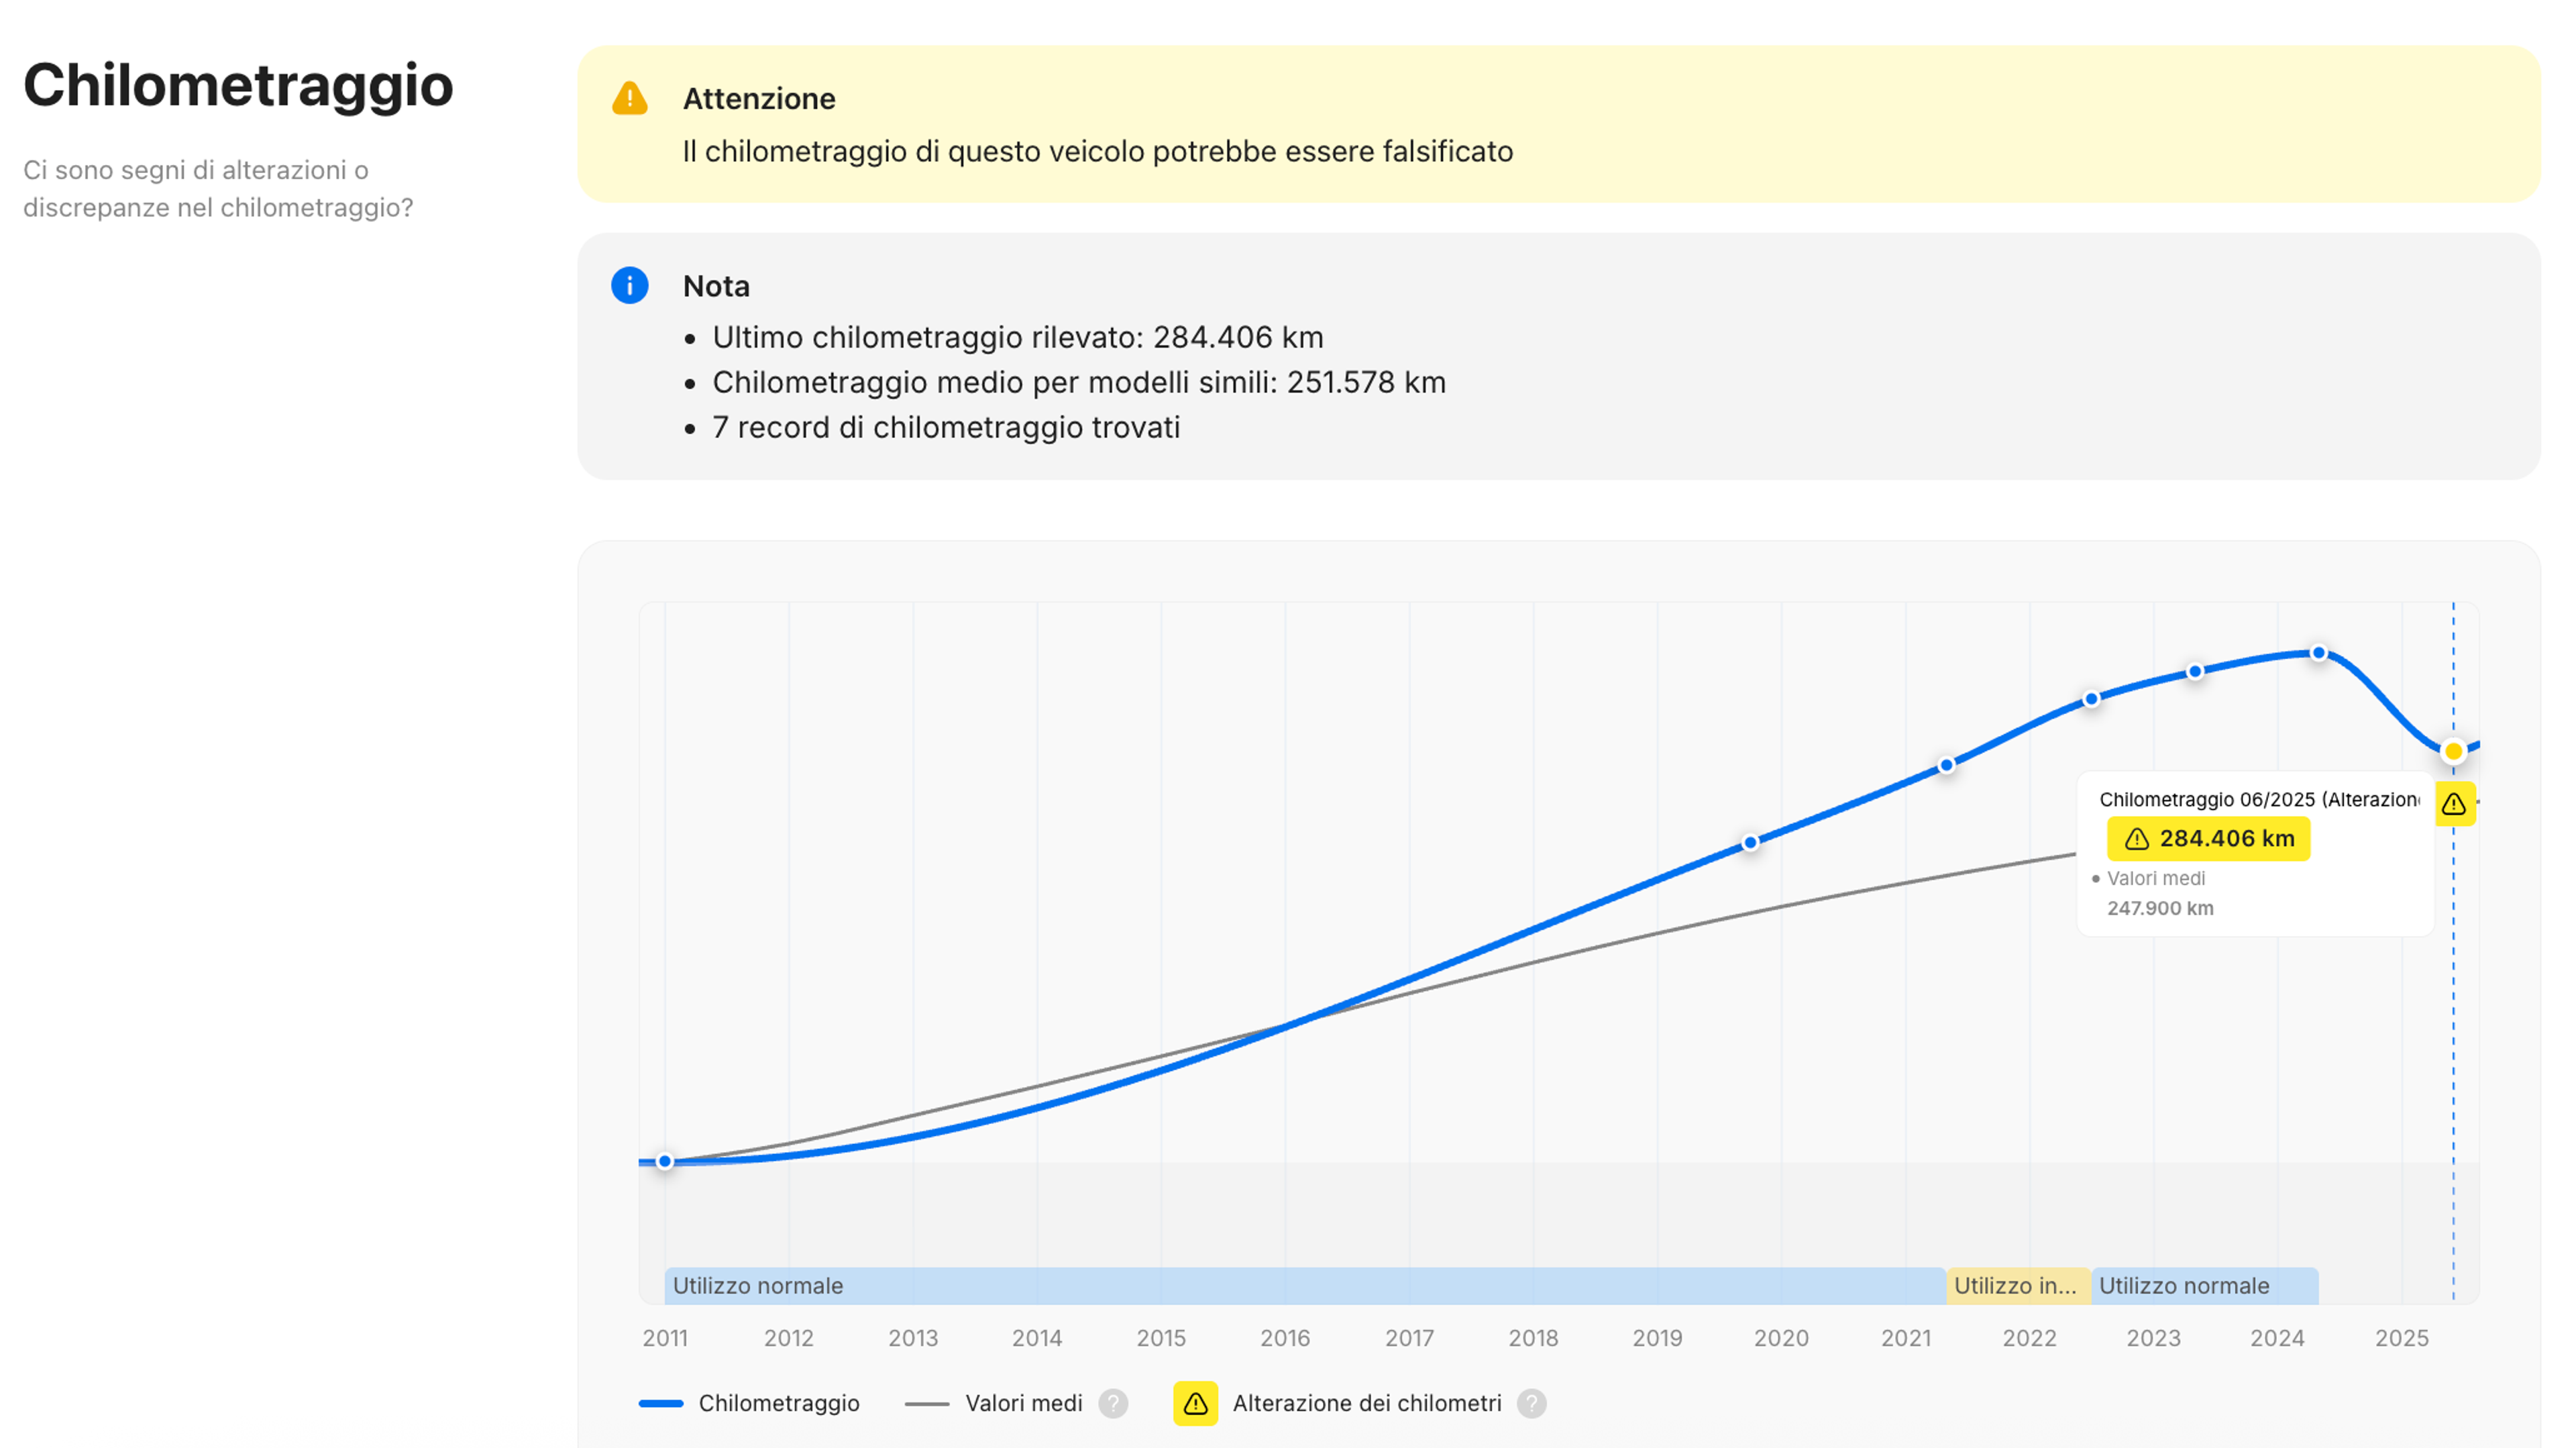Click yellow Alterazione dei chilometri legend icon
The height and width of the screenshot is (1448, 2576).
point(1195,1403)
